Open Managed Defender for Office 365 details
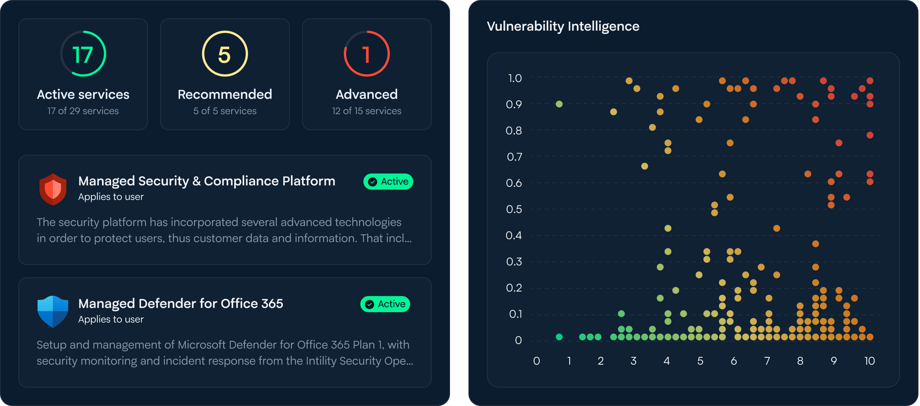 [x=181, y=303]
